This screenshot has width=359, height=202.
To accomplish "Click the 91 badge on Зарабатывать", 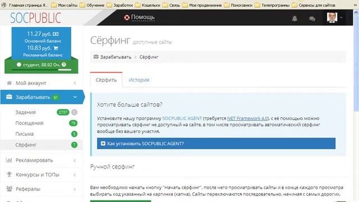I will [56, 97].
